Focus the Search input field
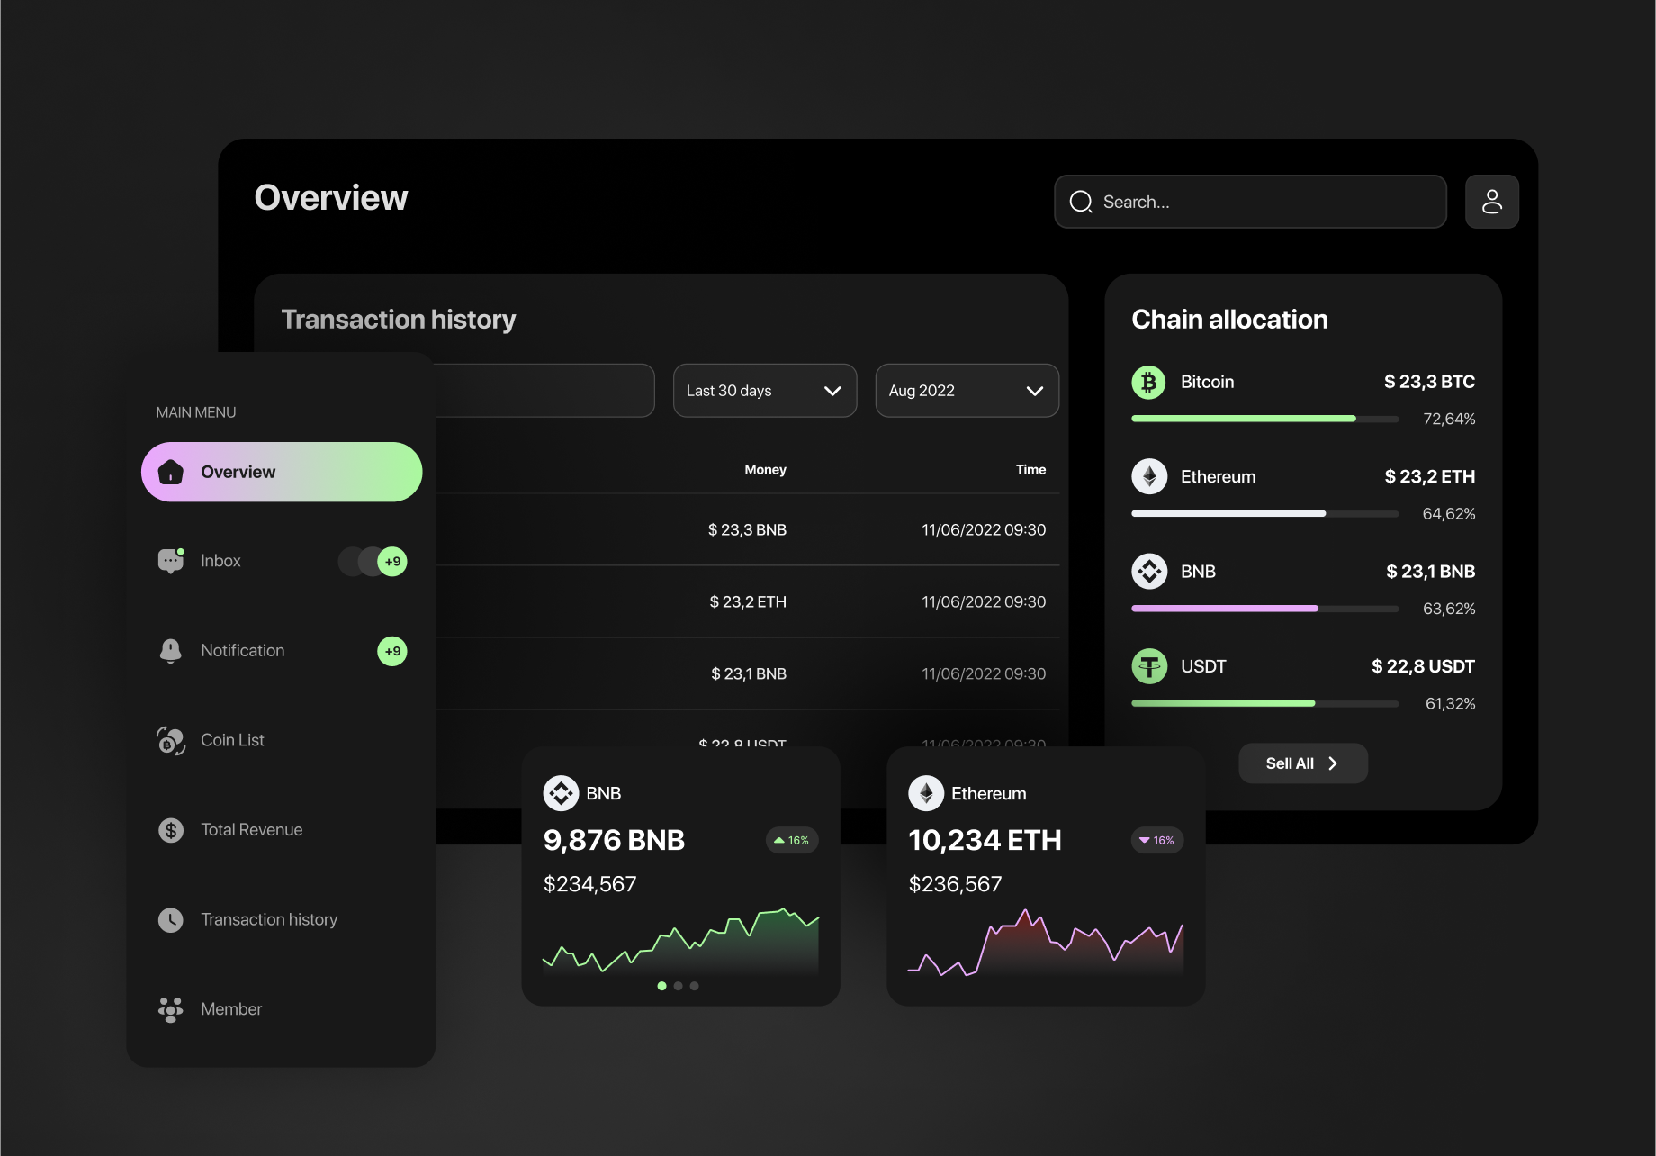The width and height of the screenshot is (1656, 1156). coord(1260,202)
